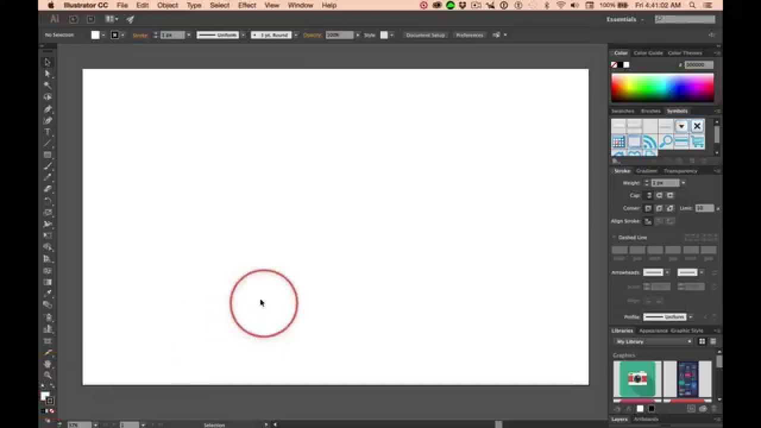Open the Window menu

[300, 5]
